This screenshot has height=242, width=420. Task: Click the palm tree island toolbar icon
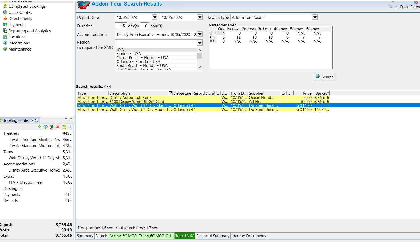pos(64,127)
